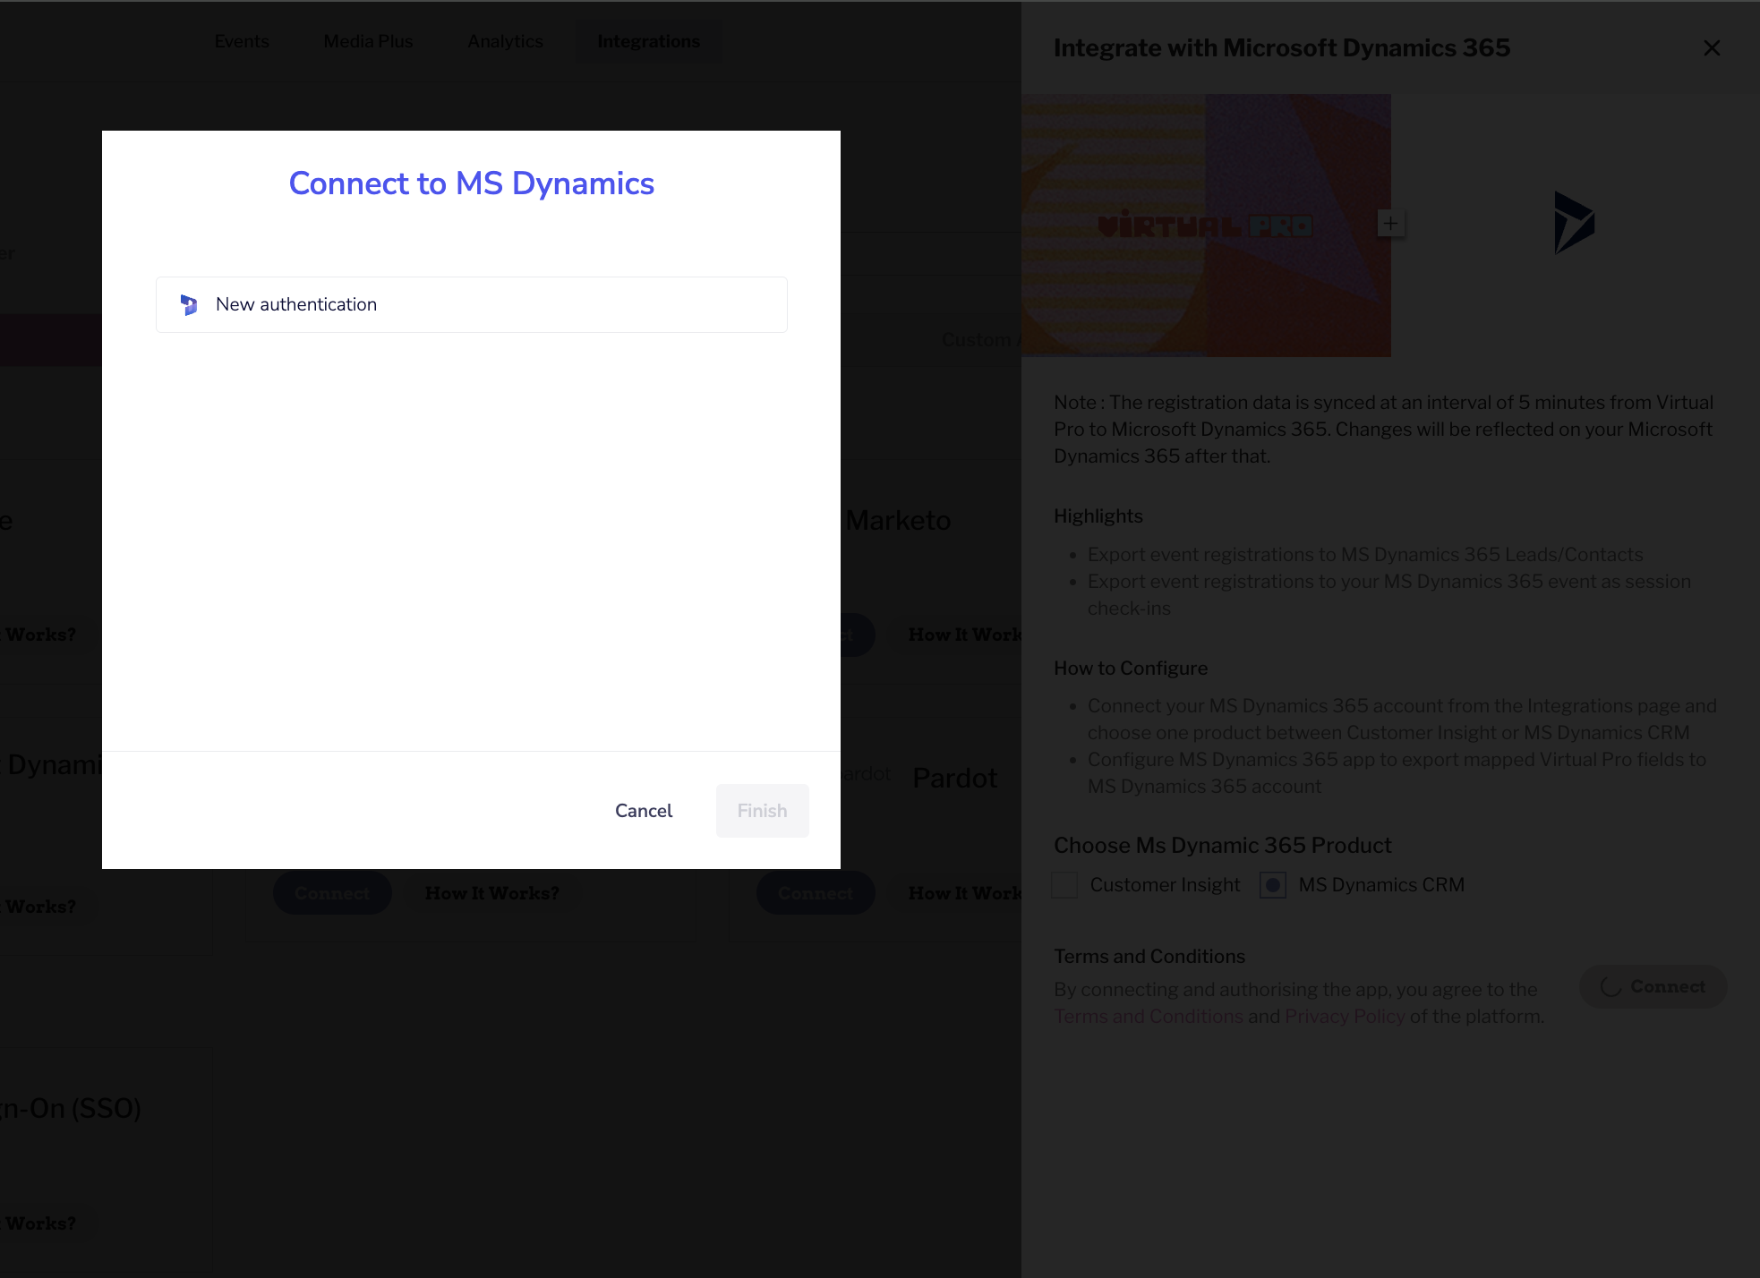
Task: Cancel the MS Dynamics connection dialog
Action: coord(644,811)
